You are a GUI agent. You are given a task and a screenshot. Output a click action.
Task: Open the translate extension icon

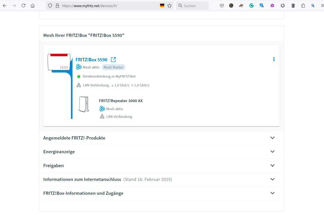pyautogui.click(x=262, y=6)
